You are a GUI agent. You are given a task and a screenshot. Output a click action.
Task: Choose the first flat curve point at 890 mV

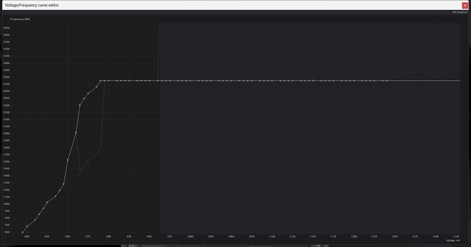(100, 81)
